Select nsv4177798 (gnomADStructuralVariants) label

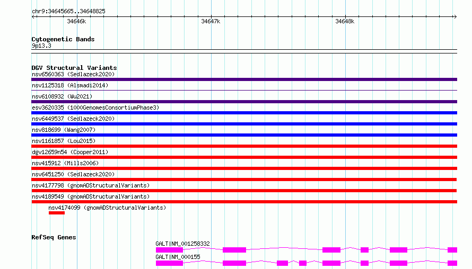[91, 185]
